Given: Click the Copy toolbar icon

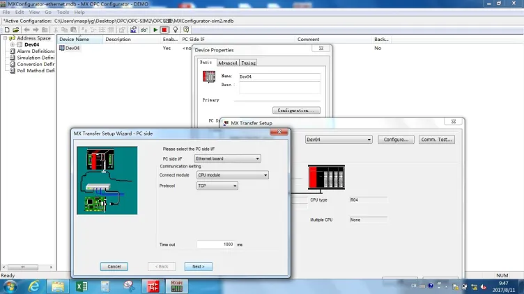Looking at the screenshot, I should [x=65, y=30].
